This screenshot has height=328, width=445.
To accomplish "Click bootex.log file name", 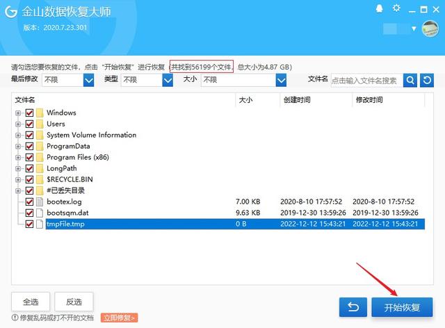I will pos(64,202).
